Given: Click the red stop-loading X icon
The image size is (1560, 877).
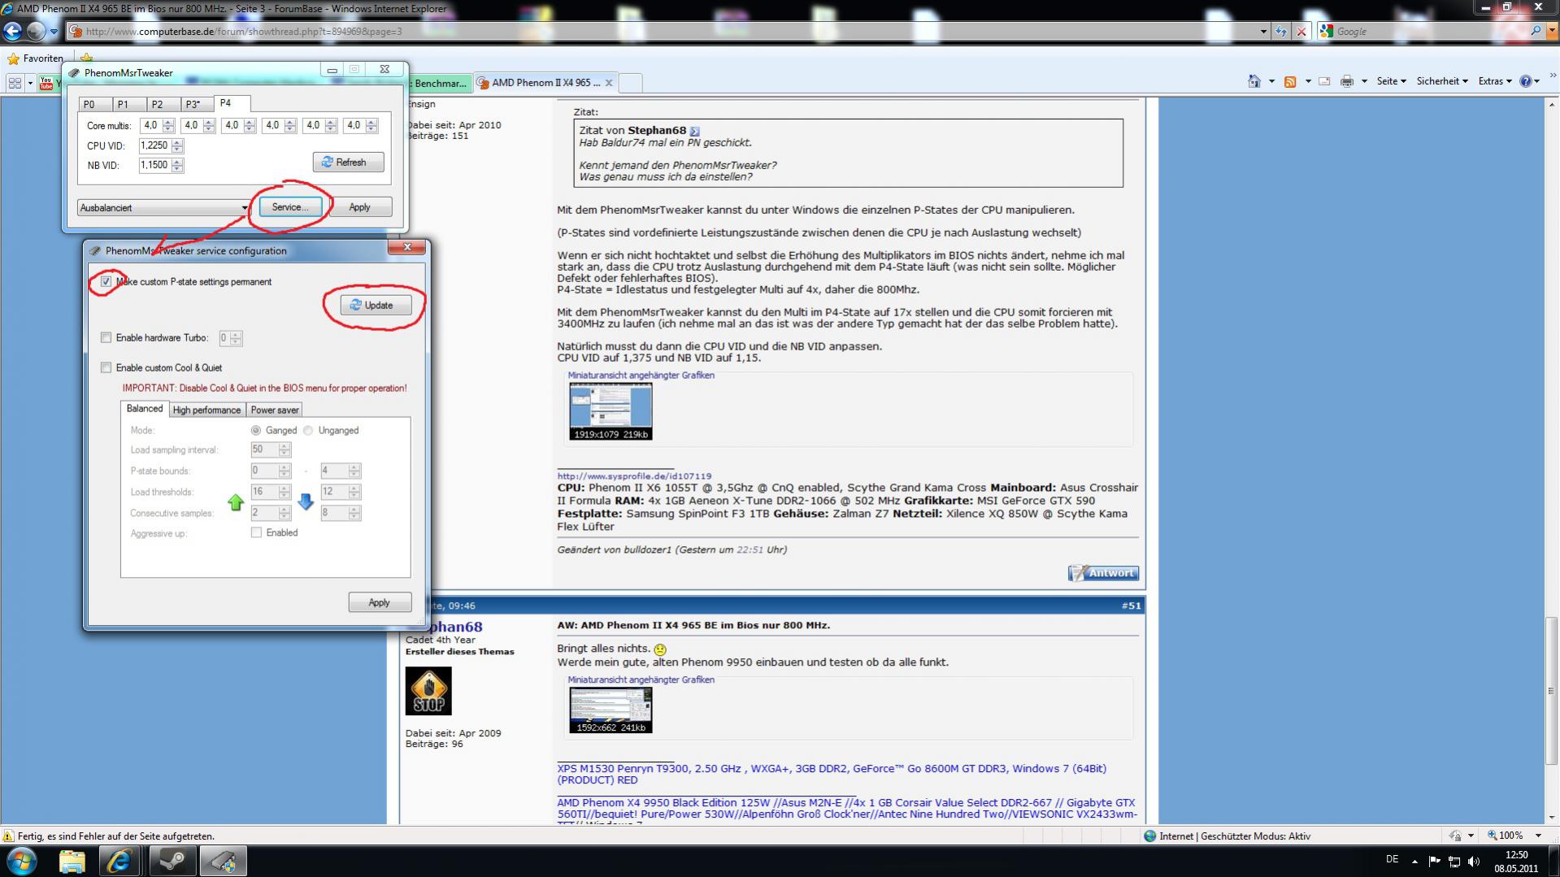Looking at the screenshot, I should tap(1301, 31).
